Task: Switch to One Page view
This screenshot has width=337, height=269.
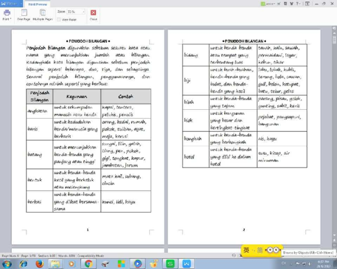Action: [x=24, y=15]
